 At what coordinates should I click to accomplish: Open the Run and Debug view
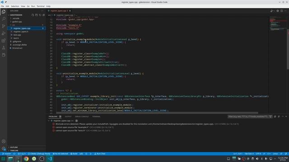tap(4, 33)
